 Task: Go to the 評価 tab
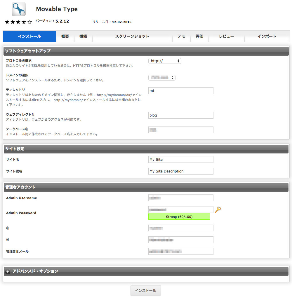tap(199, 37)
